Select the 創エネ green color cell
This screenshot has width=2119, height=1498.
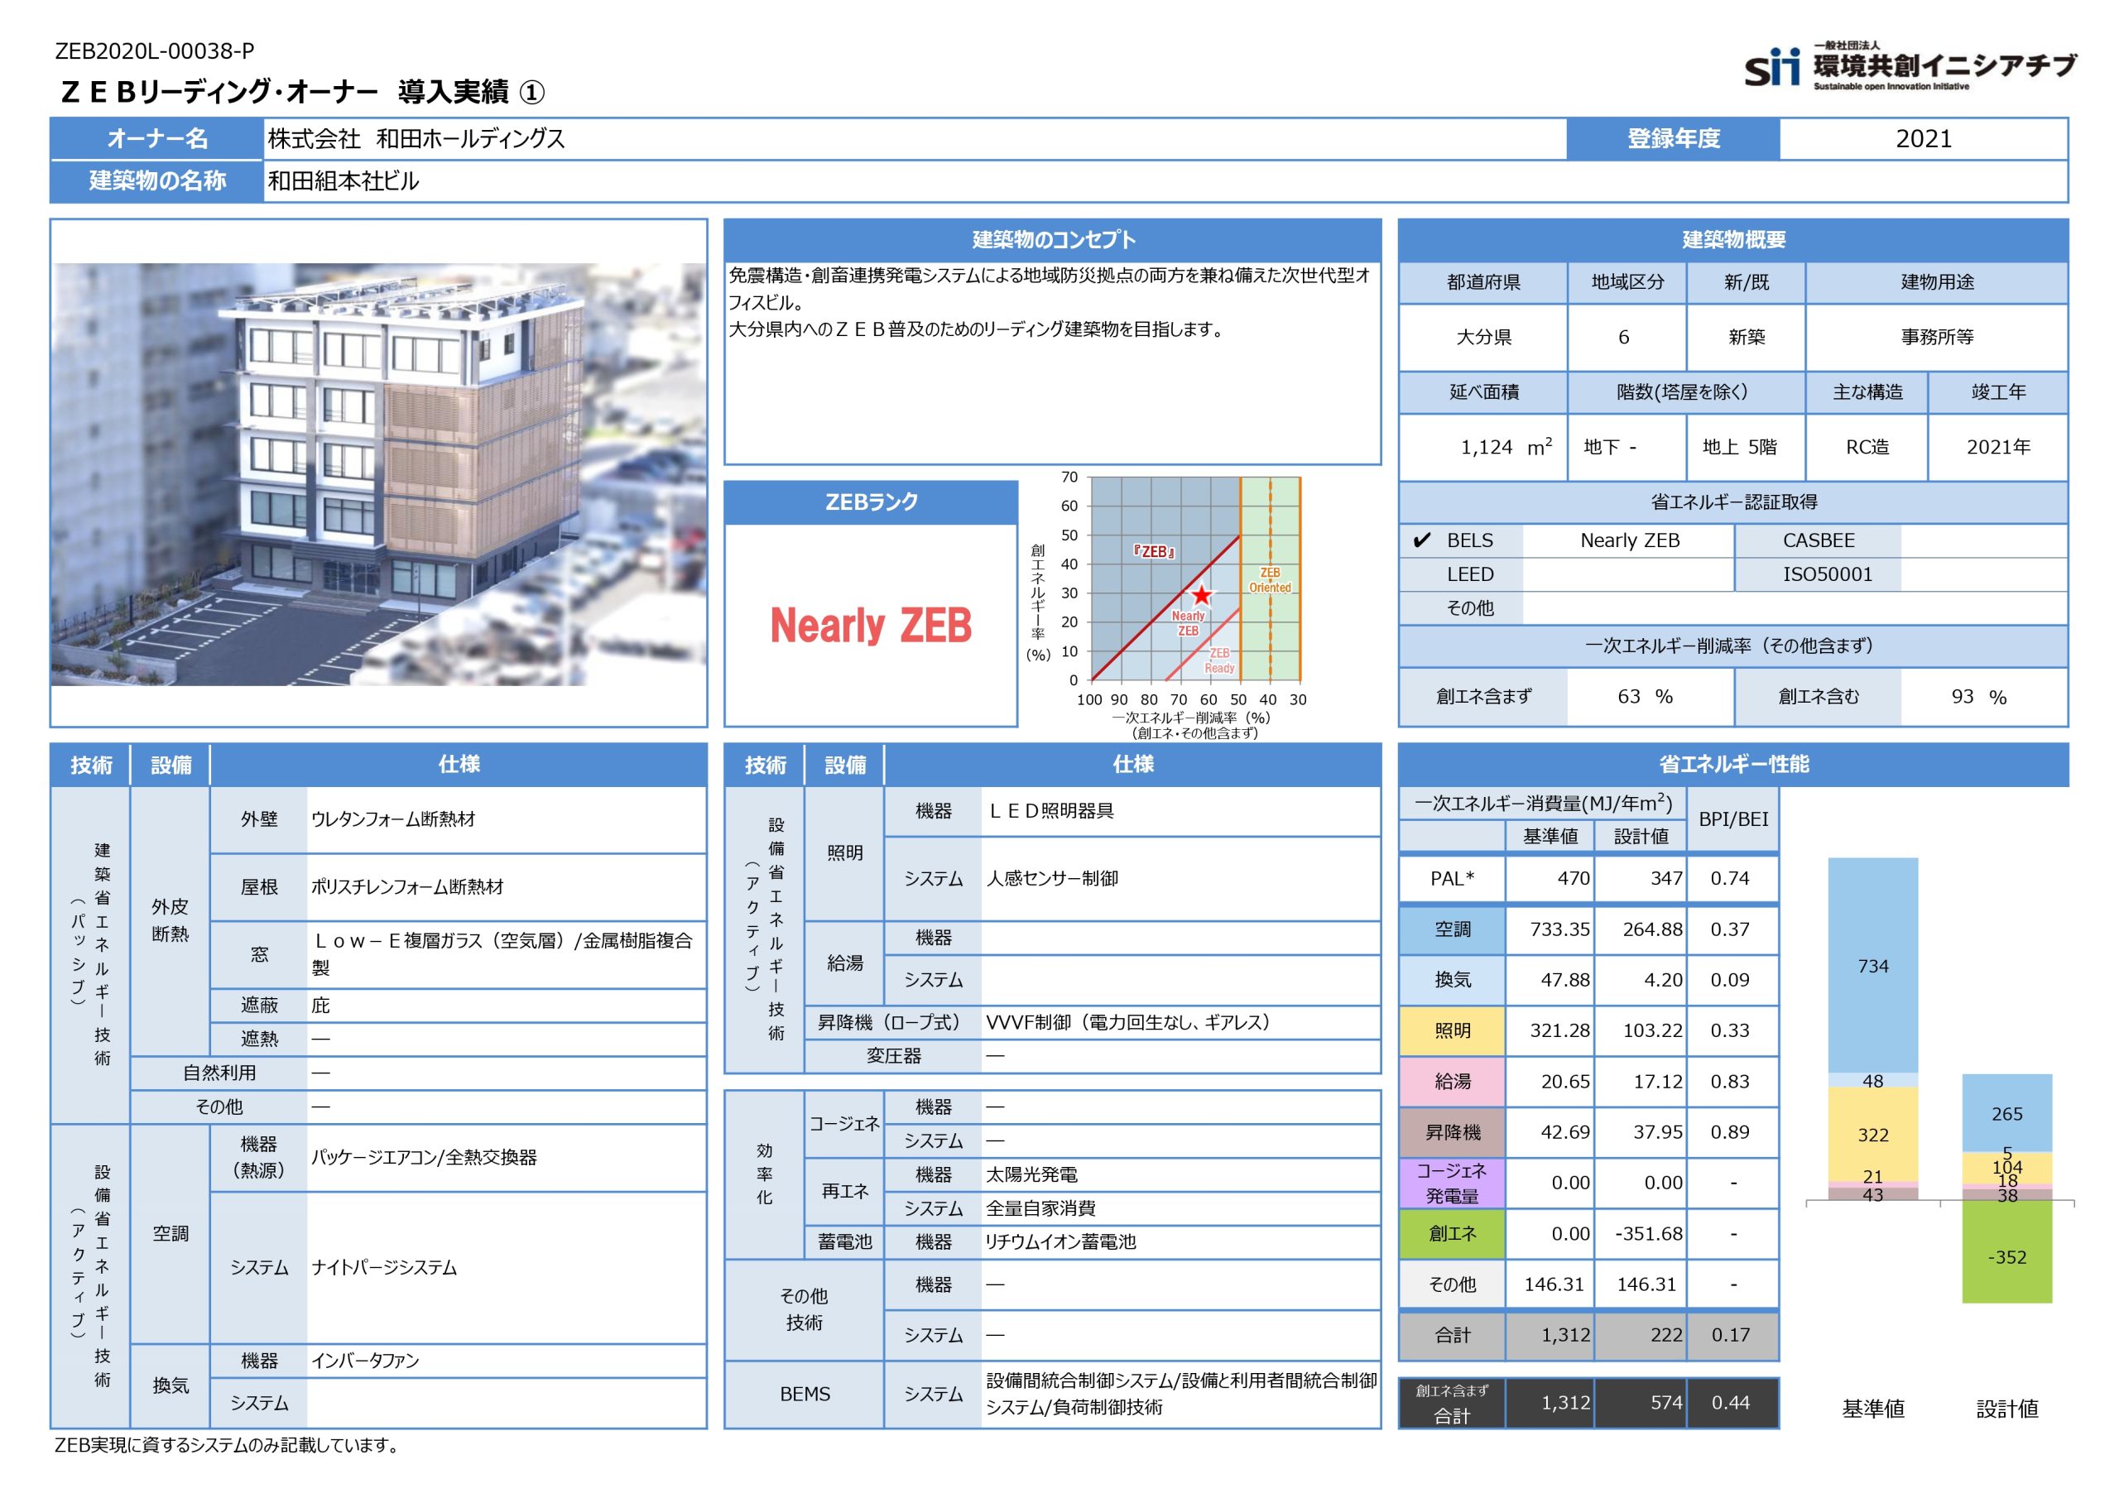coord(1452,1234)
